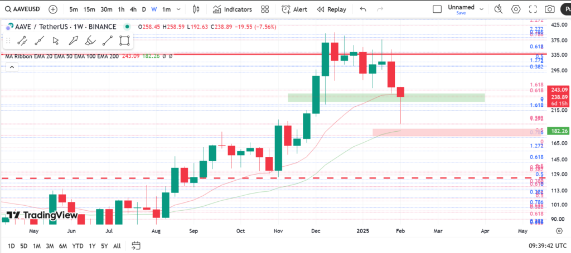
Task: Select the YTD date range
Action: click(78, 245)
